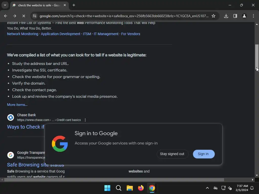The height and width of the screenshot is (194, 259).
Task: Click the Chase Bank site name
Action: click(26, 115)
